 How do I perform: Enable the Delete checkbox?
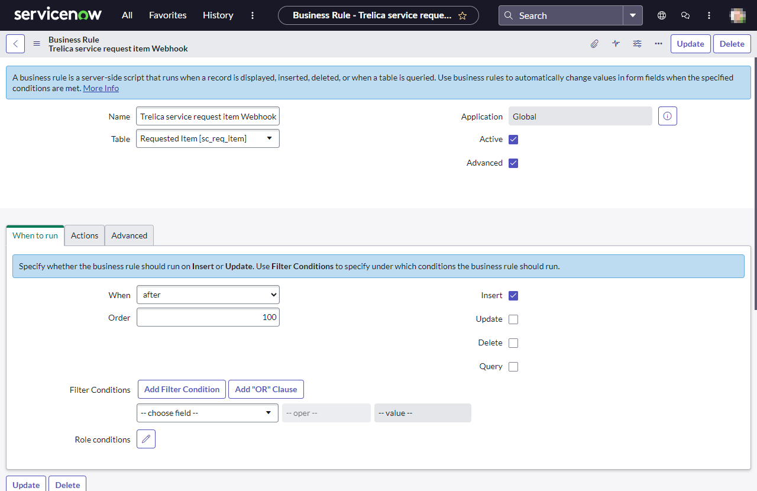click(513, 343)
